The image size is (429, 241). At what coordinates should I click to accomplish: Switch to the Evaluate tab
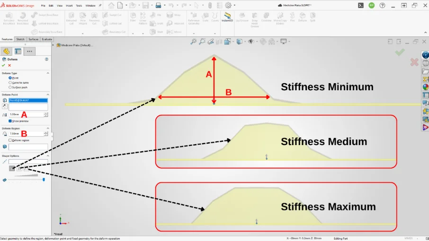click(x=47, y=39)
